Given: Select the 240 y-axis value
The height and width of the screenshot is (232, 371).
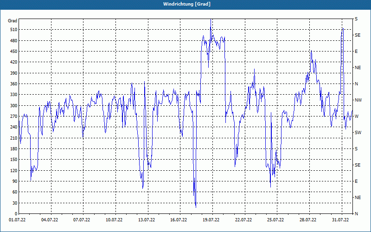Looking at the screenshot, I should 14,127.
